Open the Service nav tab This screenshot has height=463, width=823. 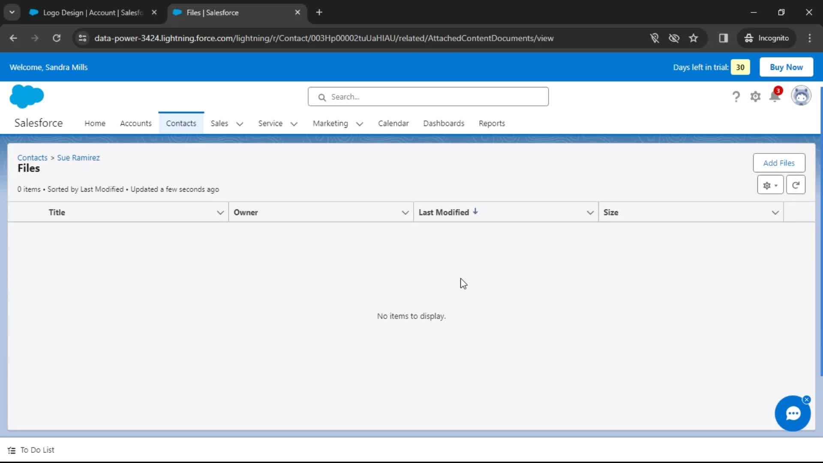pyautogui.click(x=270, y=123)
